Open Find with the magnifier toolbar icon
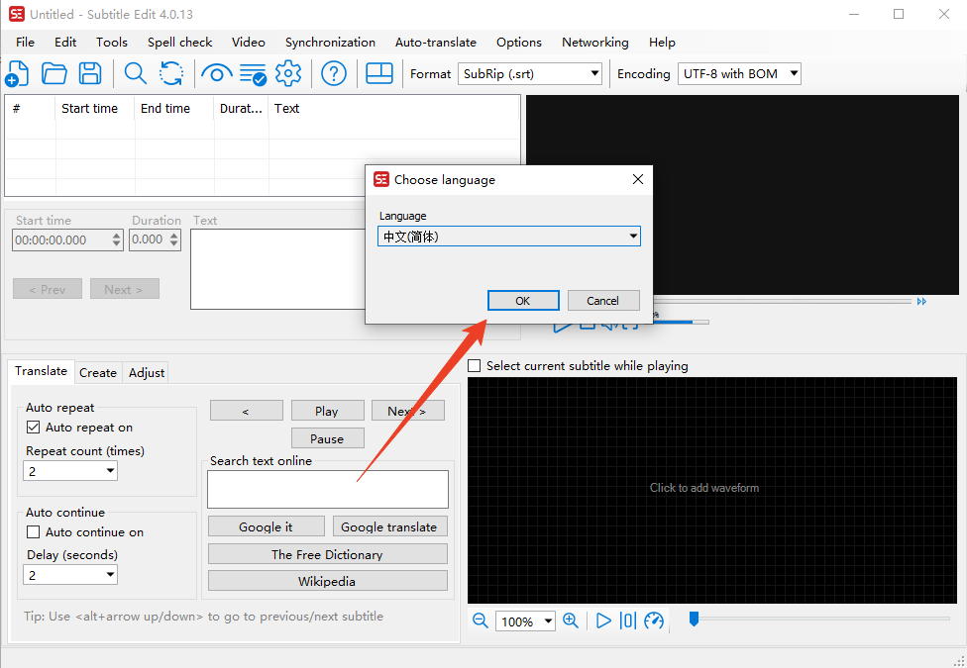The width and height of the screenshot is (967, 668). point(135,74)
